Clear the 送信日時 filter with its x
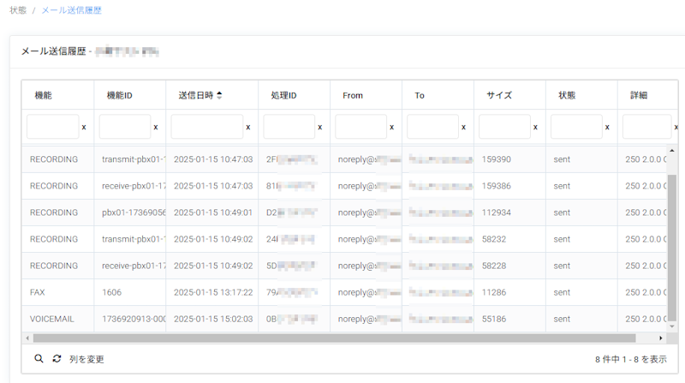Screen dimensions: 685x383 click(248, 128)
